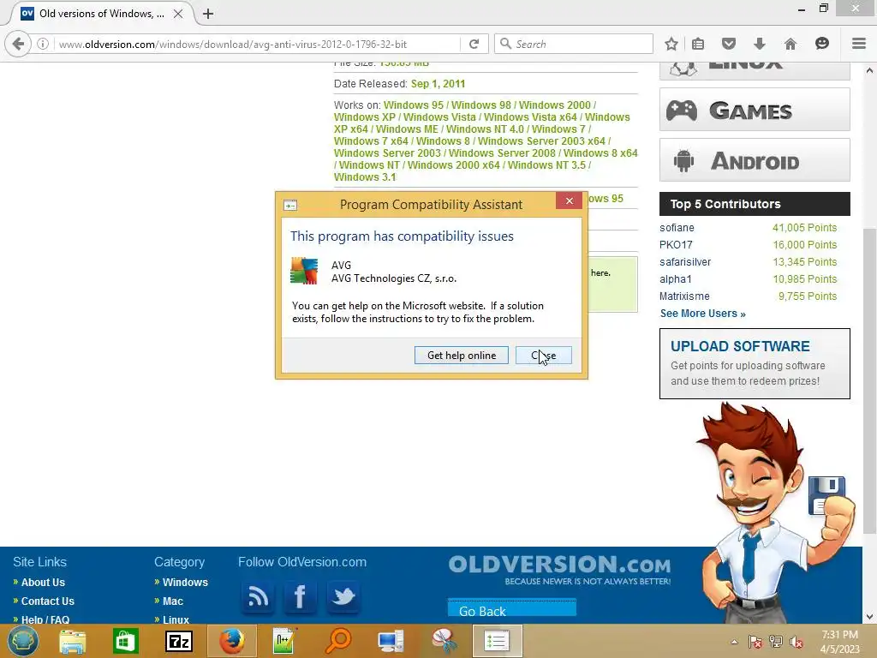Open contributor safarisilver profile
The width and height of the screenshot is (877, 658).
coord(685,262)
